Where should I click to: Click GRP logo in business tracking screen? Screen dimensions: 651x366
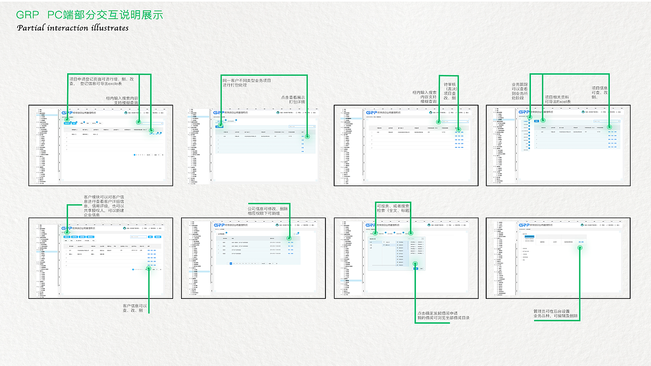click(x=524, y=112)
